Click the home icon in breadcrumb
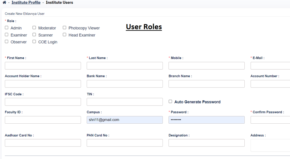The width and height of the screenshot is (290, 159). click(4, 2)
